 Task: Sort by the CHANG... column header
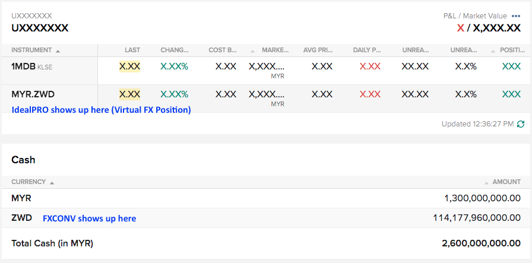coord(175,50)
